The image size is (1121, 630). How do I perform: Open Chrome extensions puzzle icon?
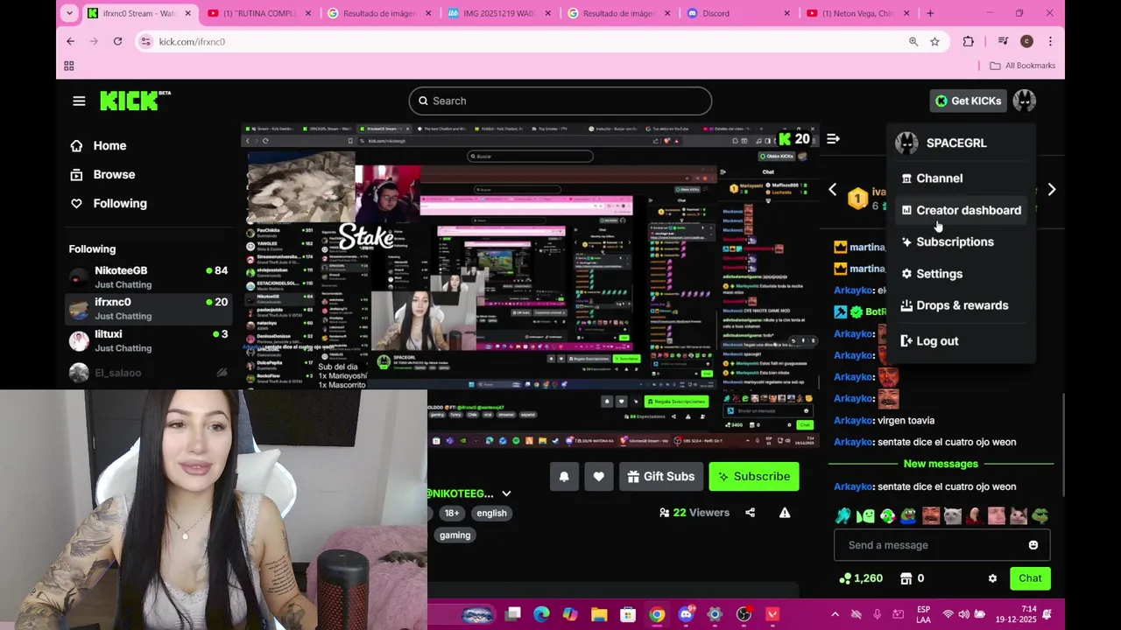[968, 41]
